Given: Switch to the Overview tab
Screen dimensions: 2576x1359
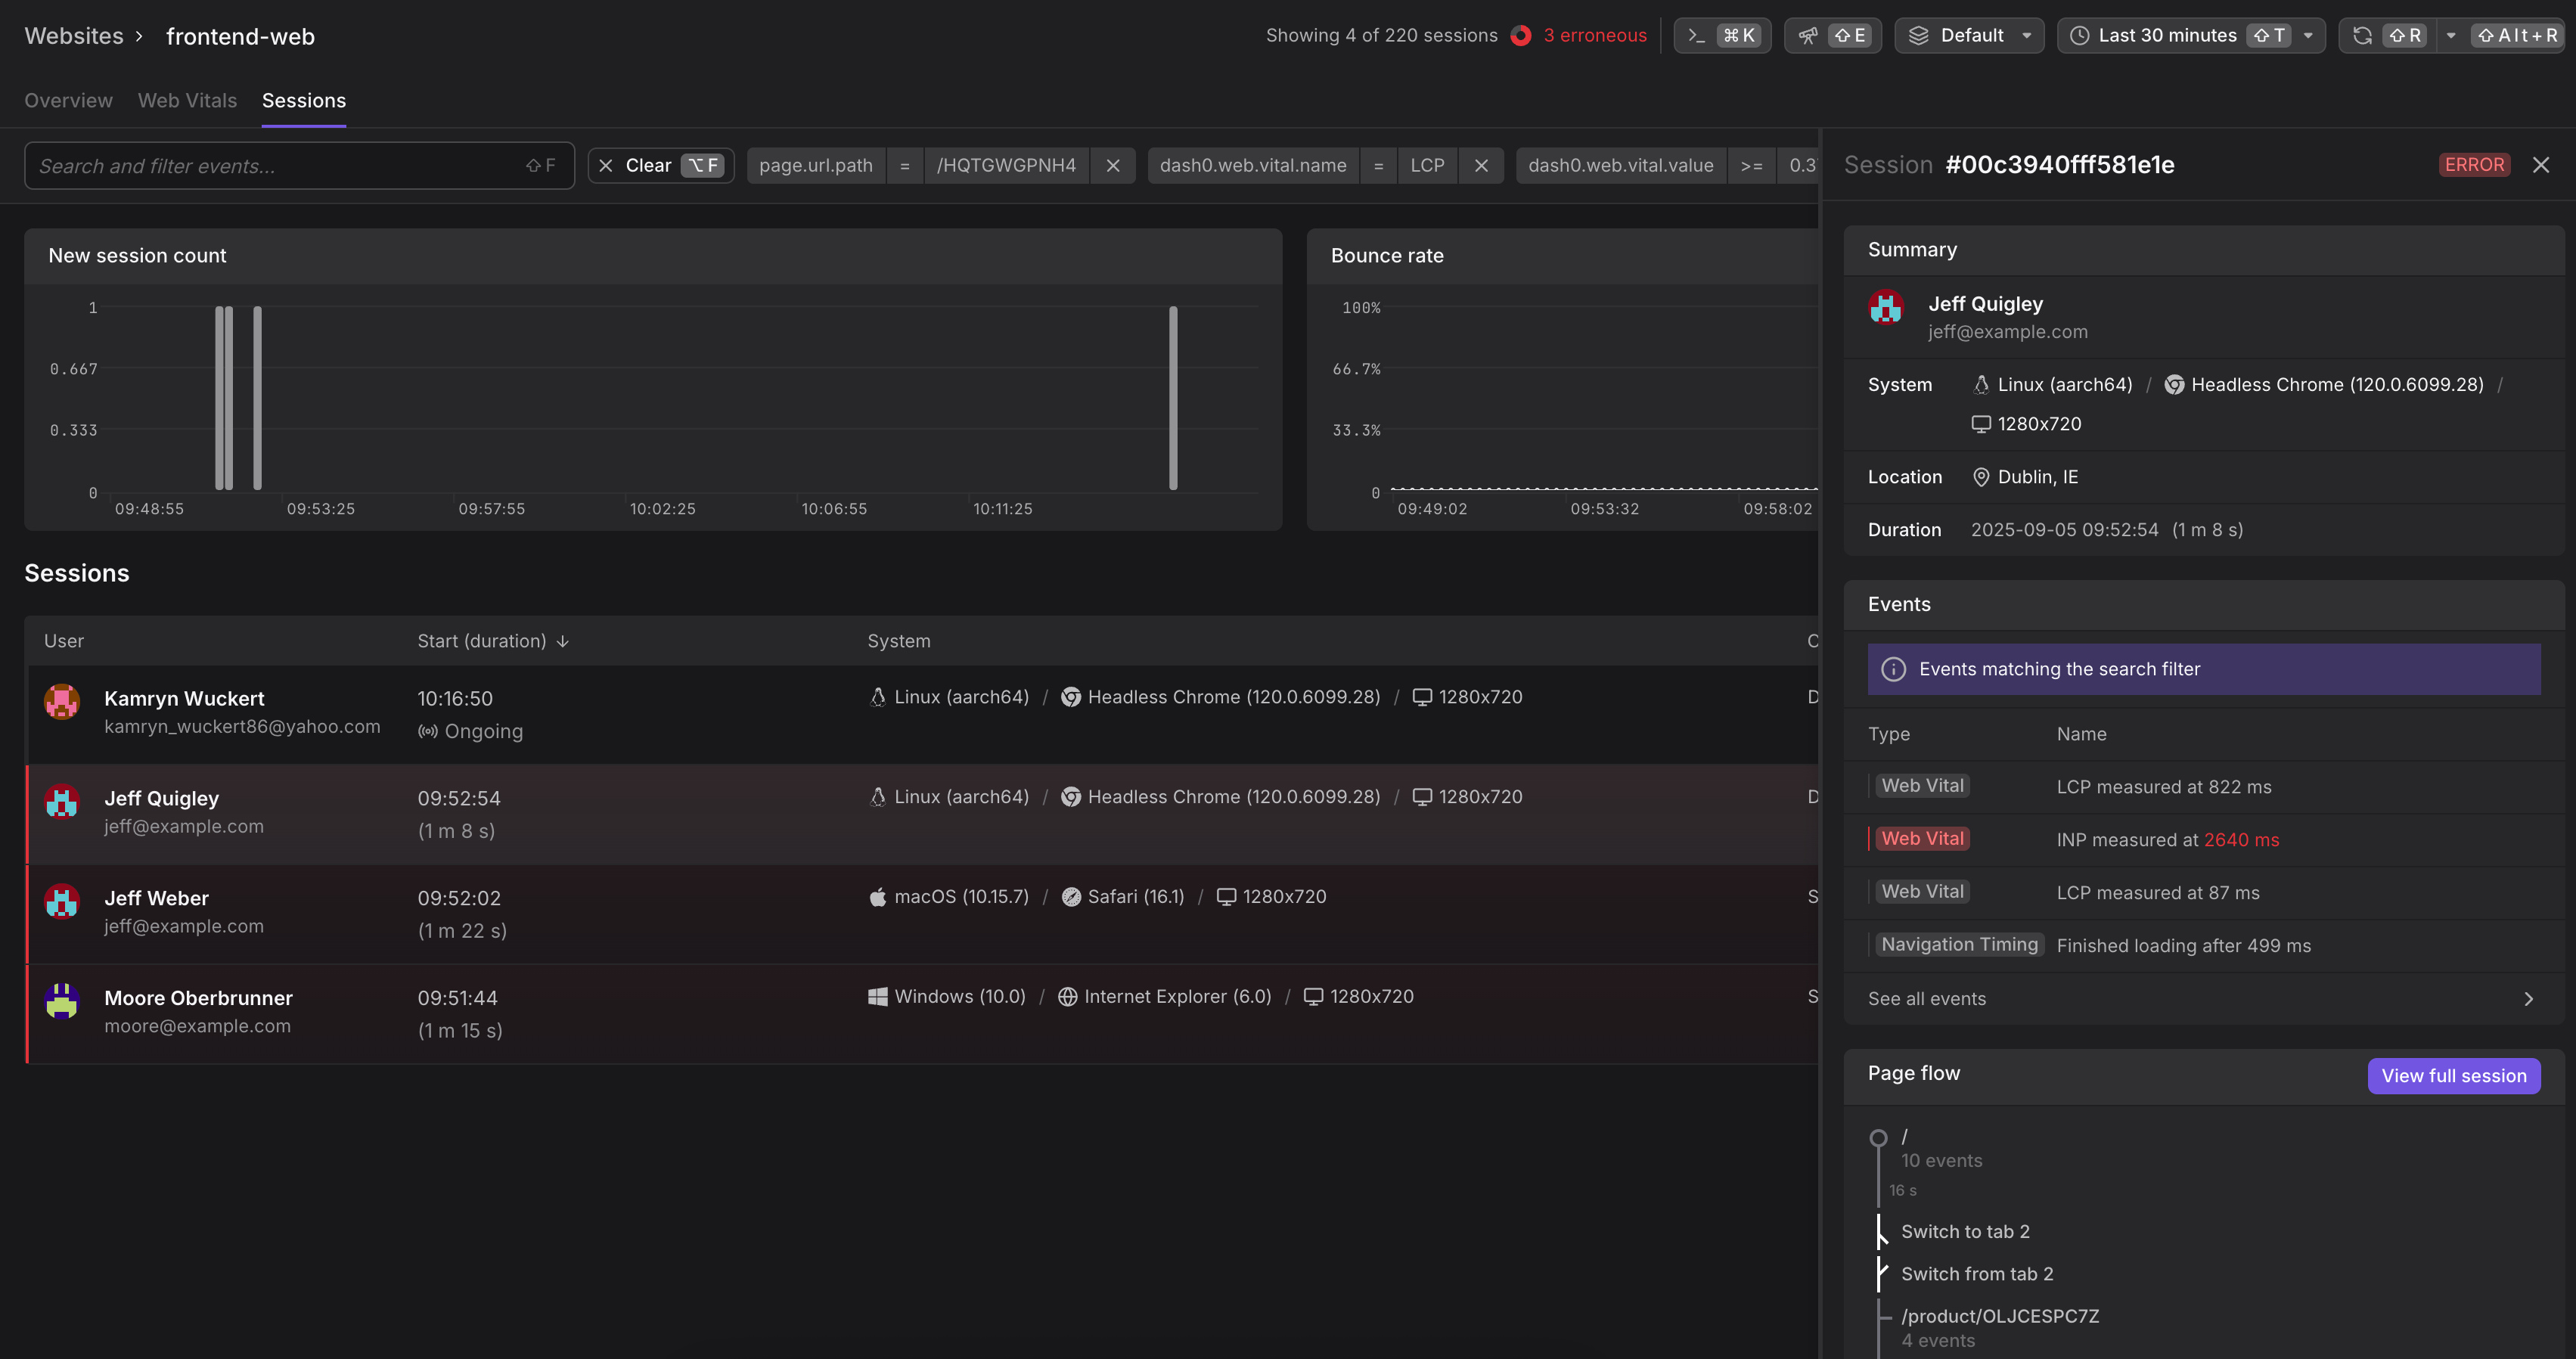Looking at the screenshot, I should click(x=68, y=101).
